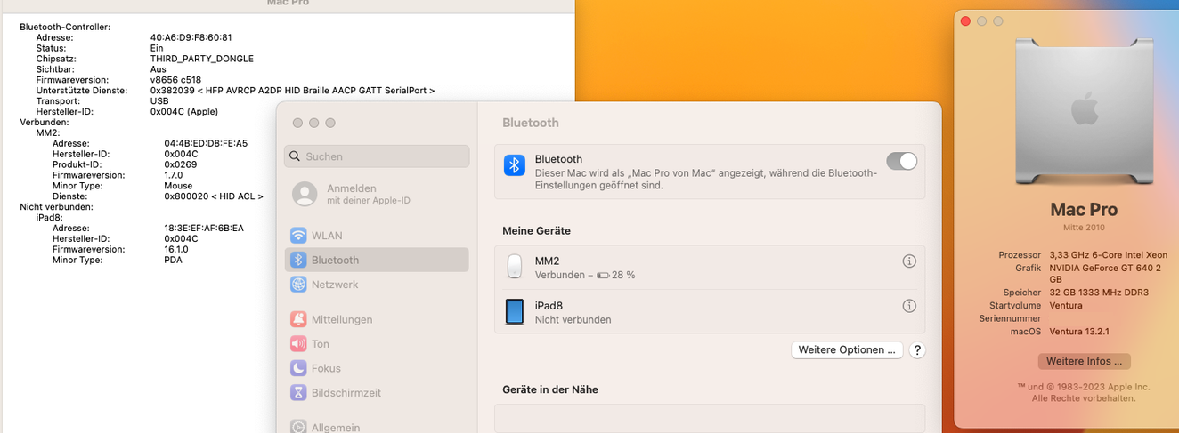Click the blue Bluetooth icon in settings panel

515,165
